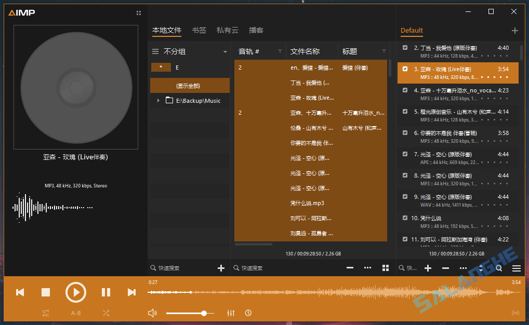Switch to the 播客 tab

tap(256, 30)
